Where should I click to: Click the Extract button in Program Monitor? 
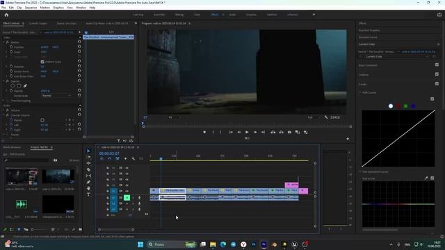click(x=281, y=132)
